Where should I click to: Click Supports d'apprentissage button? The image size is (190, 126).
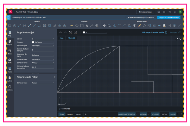coord(169,18)
